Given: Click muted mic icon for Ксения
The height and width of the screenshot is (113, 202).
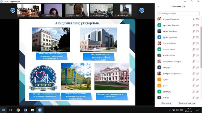Looking at the screenshot, I should click(193, 98).
